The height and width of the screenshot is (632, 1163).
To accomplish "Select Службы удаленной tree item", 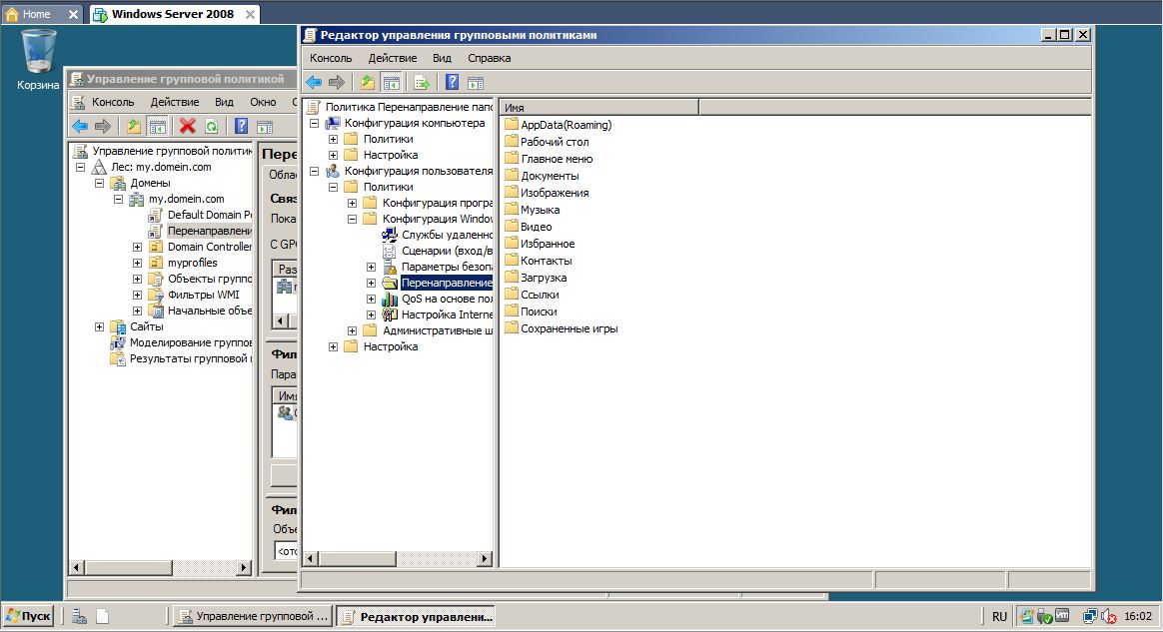I will coord(438,235).
